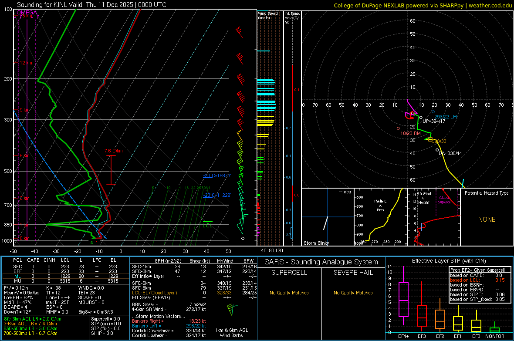
Task: Click the green LCL marker on the skew-T
Action: click(x=207, y=224)
